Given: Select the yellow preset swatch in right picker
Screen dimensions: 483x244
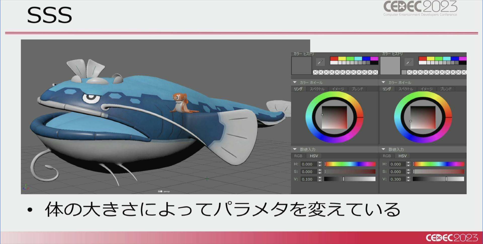Looking at the screenshot, I should tap(431, 59).
